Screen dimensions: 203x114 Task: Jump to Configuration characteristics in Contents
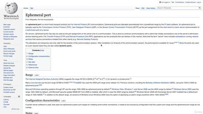pyautogui.click(x=39, y=56)
